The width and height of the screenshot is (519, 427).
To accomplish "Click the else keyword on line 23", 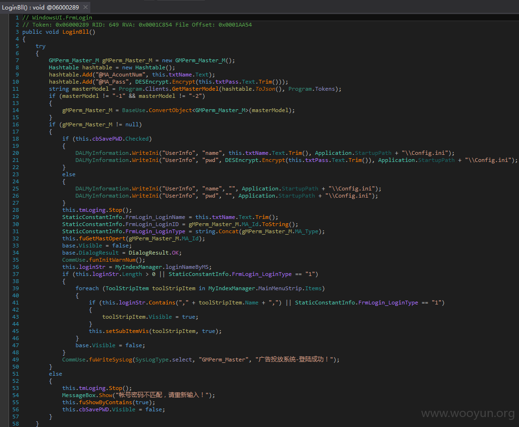I will 69,174.
